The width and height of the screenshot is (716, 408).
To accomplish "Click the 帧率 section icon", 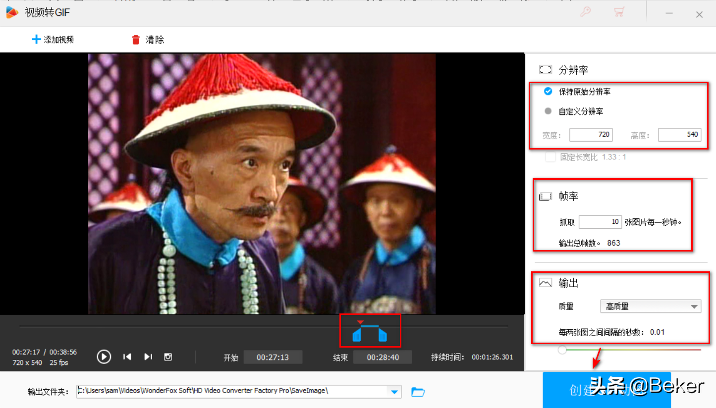I will click(x=546, y=197).
